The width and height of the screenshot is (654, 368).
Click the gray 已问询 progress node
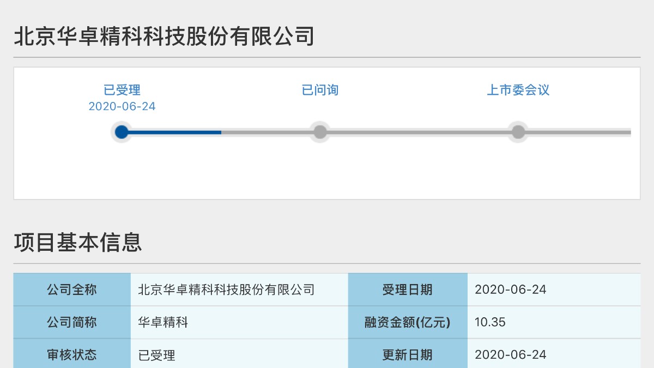(320, 132)
